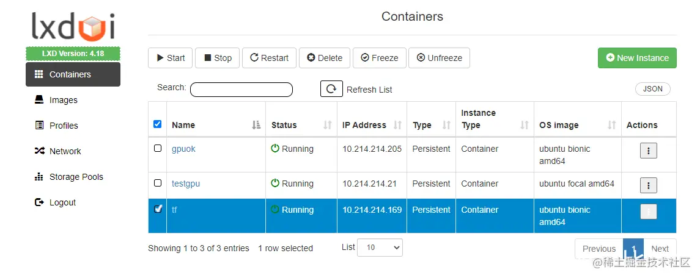Check the testgpu row checkbox

[x=158, y=183]
